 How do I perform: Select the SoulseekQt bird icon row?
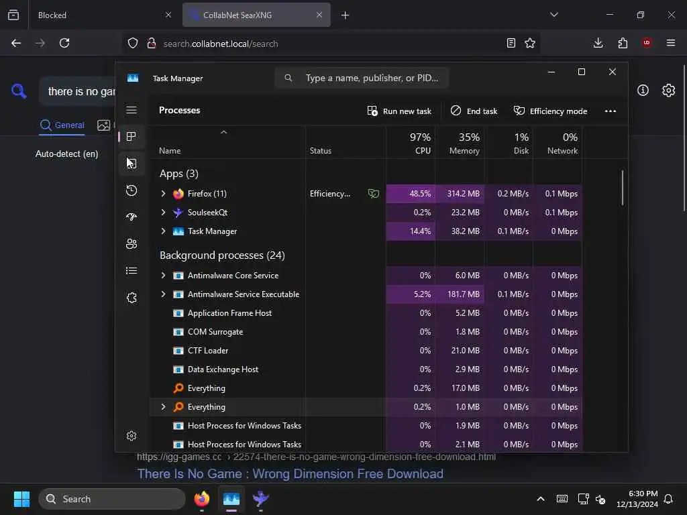pyautogui.click(x=178, y=213)
